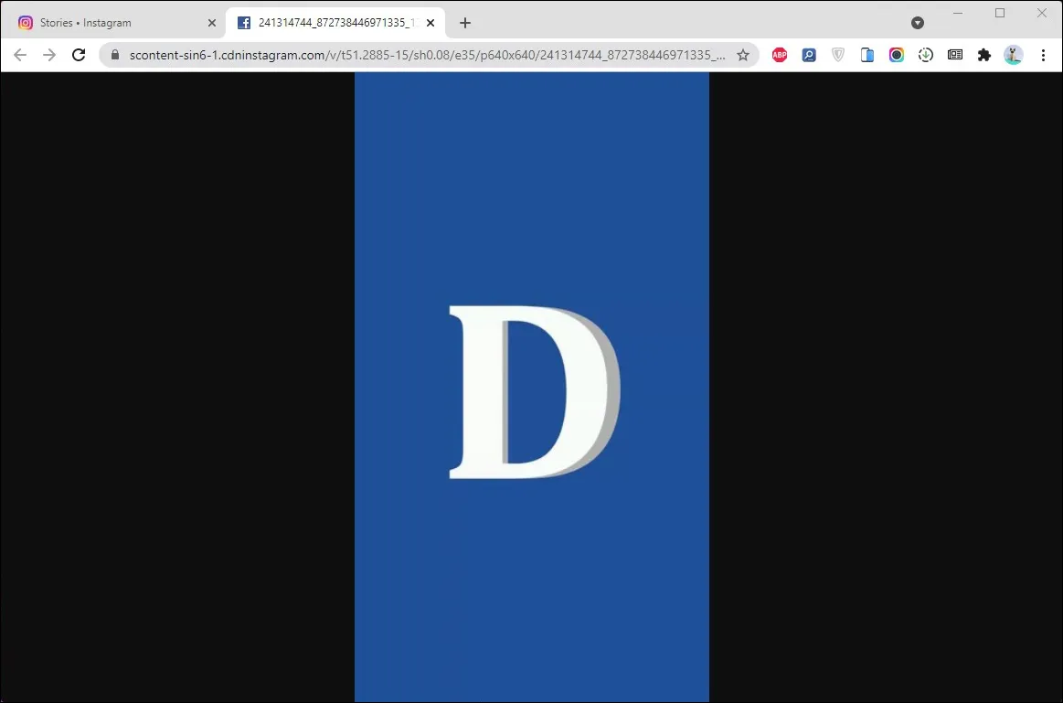Close the Stories • Instagram tab
The image size is (1063, 703).
tap(212, 23)
